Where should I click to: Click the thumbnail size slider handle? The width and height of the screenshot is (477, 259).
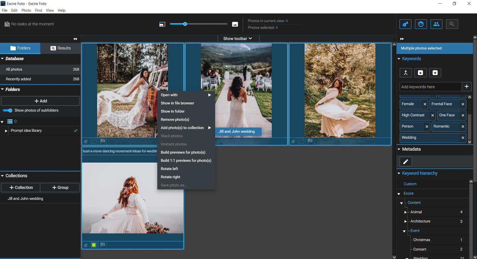pos(185,24)
